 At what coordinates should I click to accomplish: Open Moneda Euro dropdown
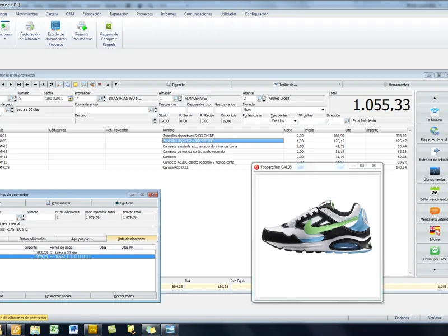click(323, 110)
